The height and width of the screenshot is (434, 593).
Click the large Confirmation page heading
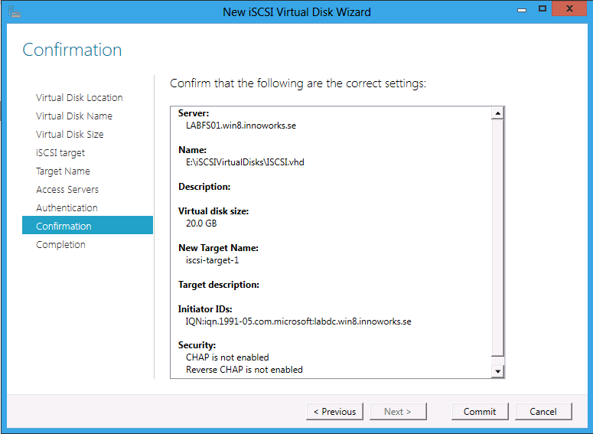(72, 50)
